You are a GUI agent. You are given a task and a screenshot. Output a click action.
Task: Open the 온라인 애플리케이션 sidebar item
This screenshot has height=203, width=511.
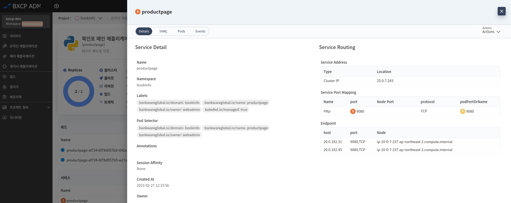click(23, 46)
